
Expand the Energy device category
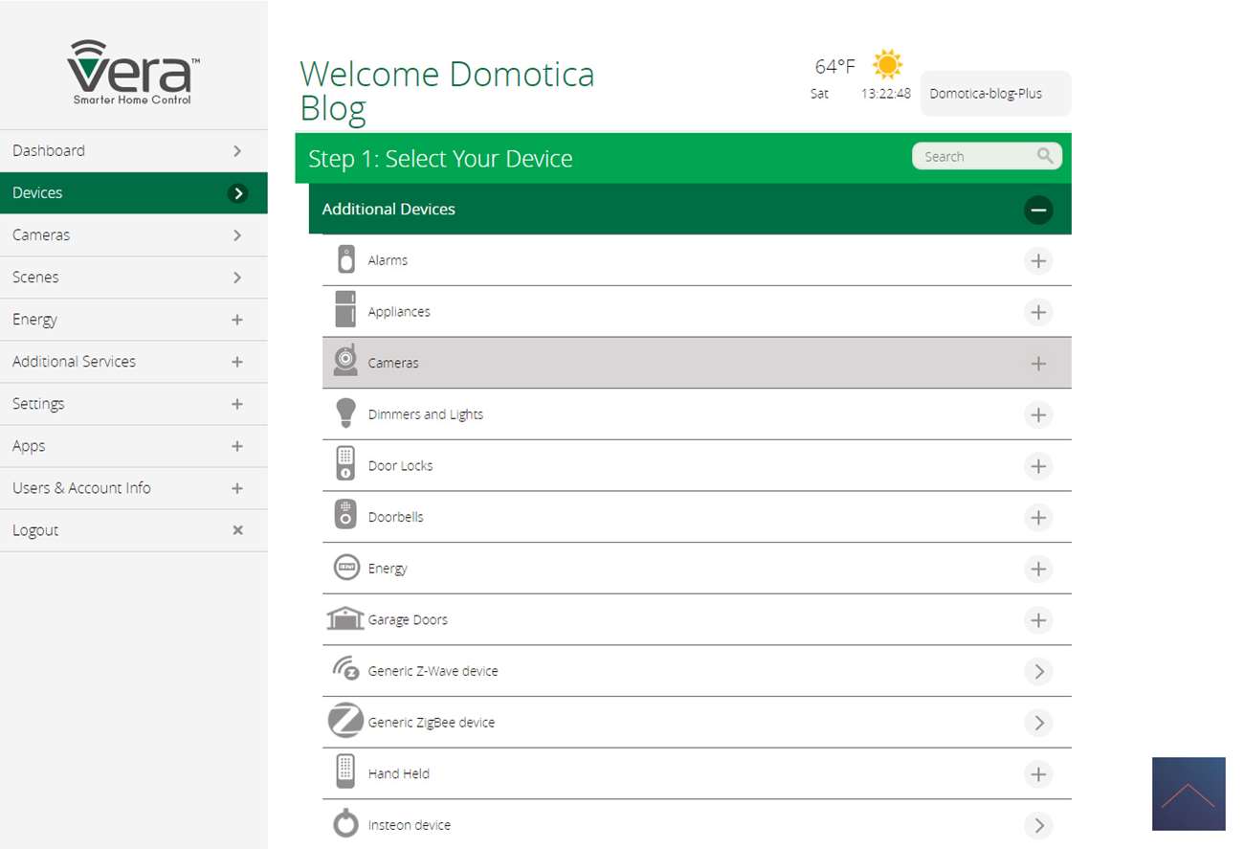[1038, 570]
